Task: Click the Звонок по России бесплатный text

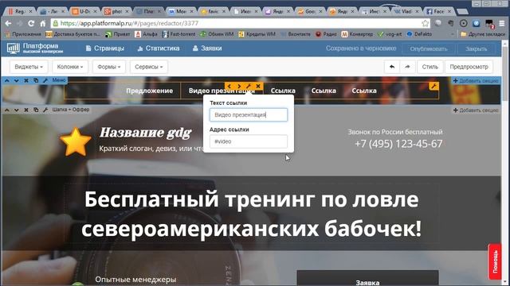Action: pyautogui.click(x=395, y=132)
